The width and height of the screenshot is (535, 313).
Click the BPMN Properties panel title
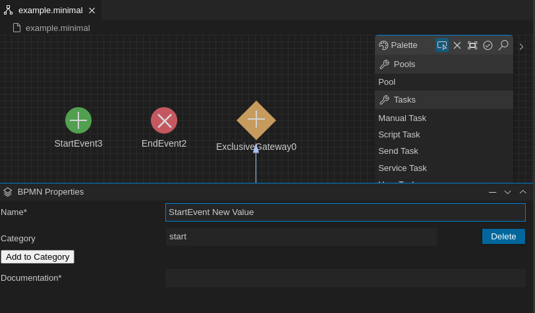(51, 192)
